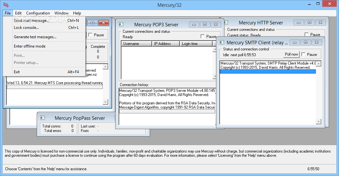
Task: Open the Help menu
Action: 77,13
